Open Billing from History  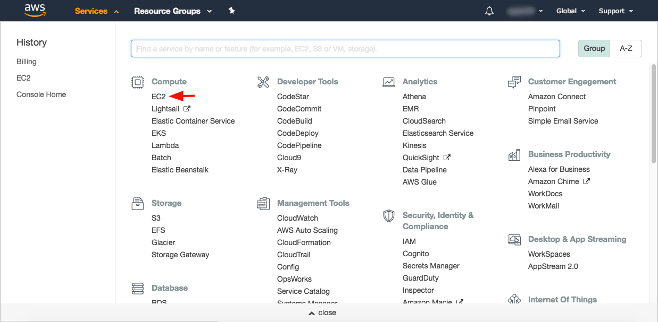27,62
